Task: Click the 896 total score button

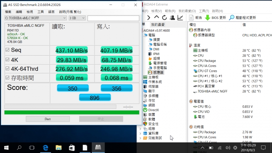Action: [95, 98]
